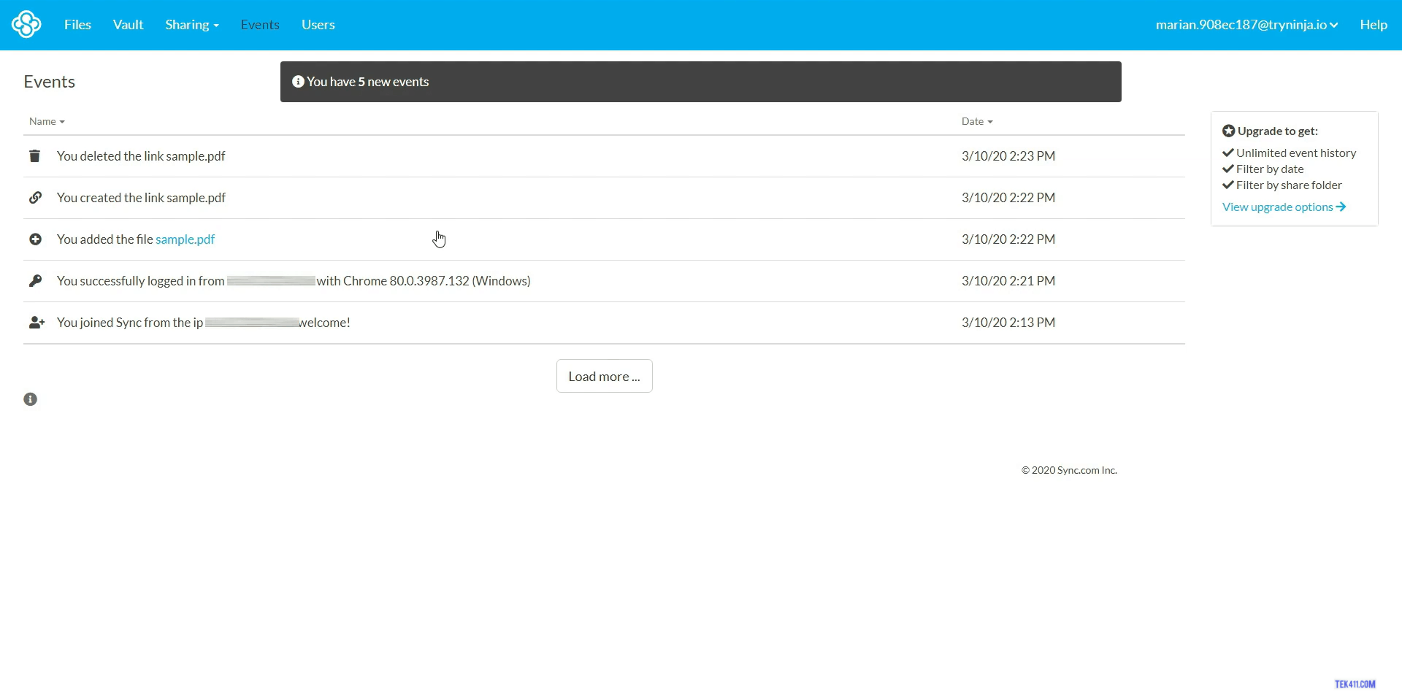Click the Load more button
The image size is (1402, 700).
point(604,376)
